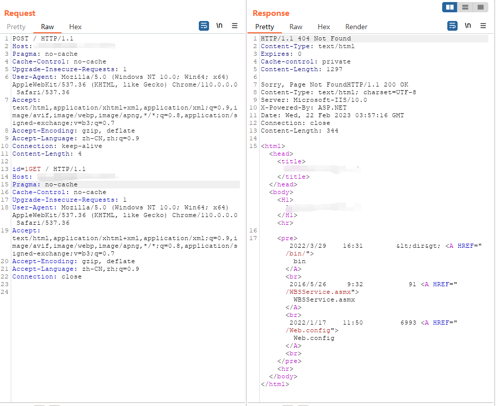Switch Request to Pretty tab
496x406 pixels.
[16, 27]
